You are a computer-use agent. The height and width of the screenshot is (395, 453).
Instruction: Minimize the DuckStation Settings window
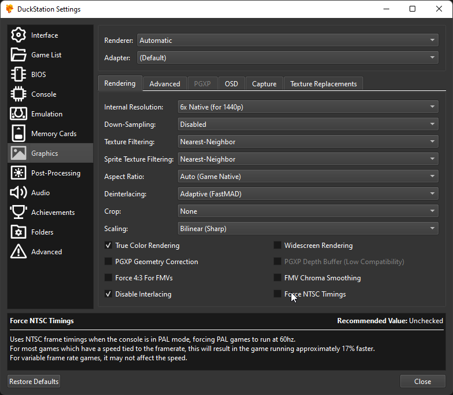click(x=386, y=9)
